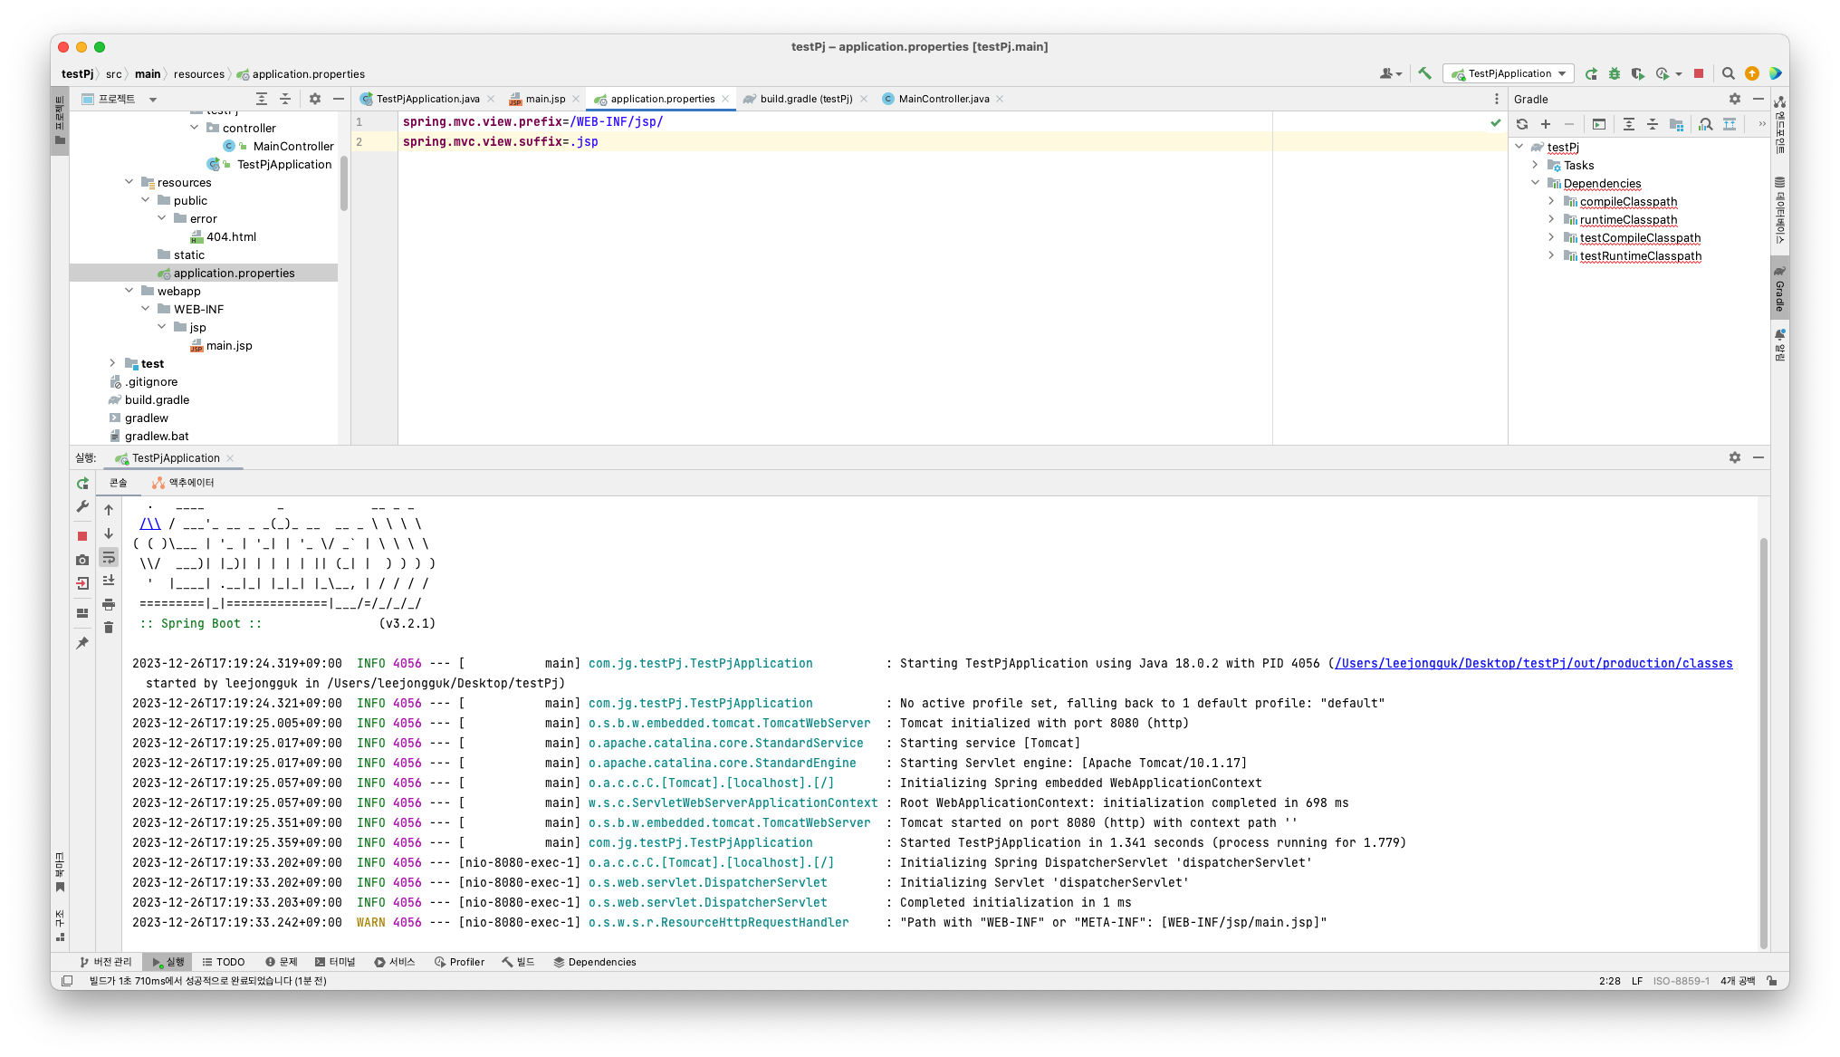Open the TODO tool window tab
This screenshot has height=1057, width=1840.
coord(224,962)
